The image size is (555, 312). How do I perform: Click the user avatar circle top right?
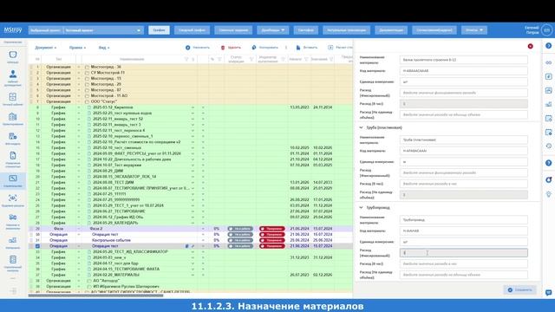point(547,30)
